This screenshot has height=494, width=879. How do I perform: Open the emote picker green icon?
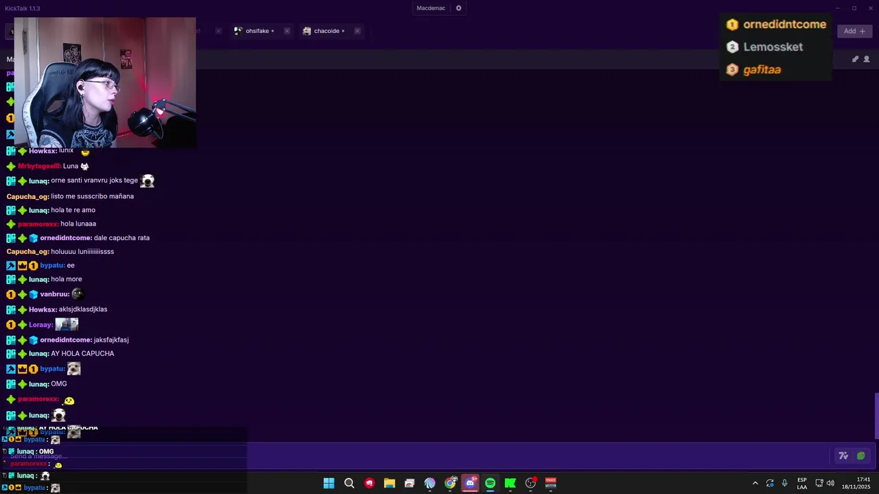tap(860, 456)
